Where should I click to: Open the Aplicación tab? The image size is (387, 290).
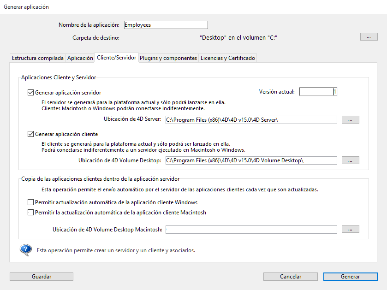(80, 58)
